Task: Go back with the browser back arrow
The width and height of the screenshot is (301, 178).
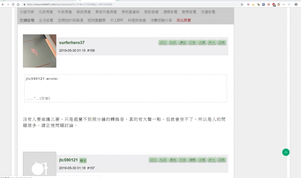Action: (x=3, y=5)
